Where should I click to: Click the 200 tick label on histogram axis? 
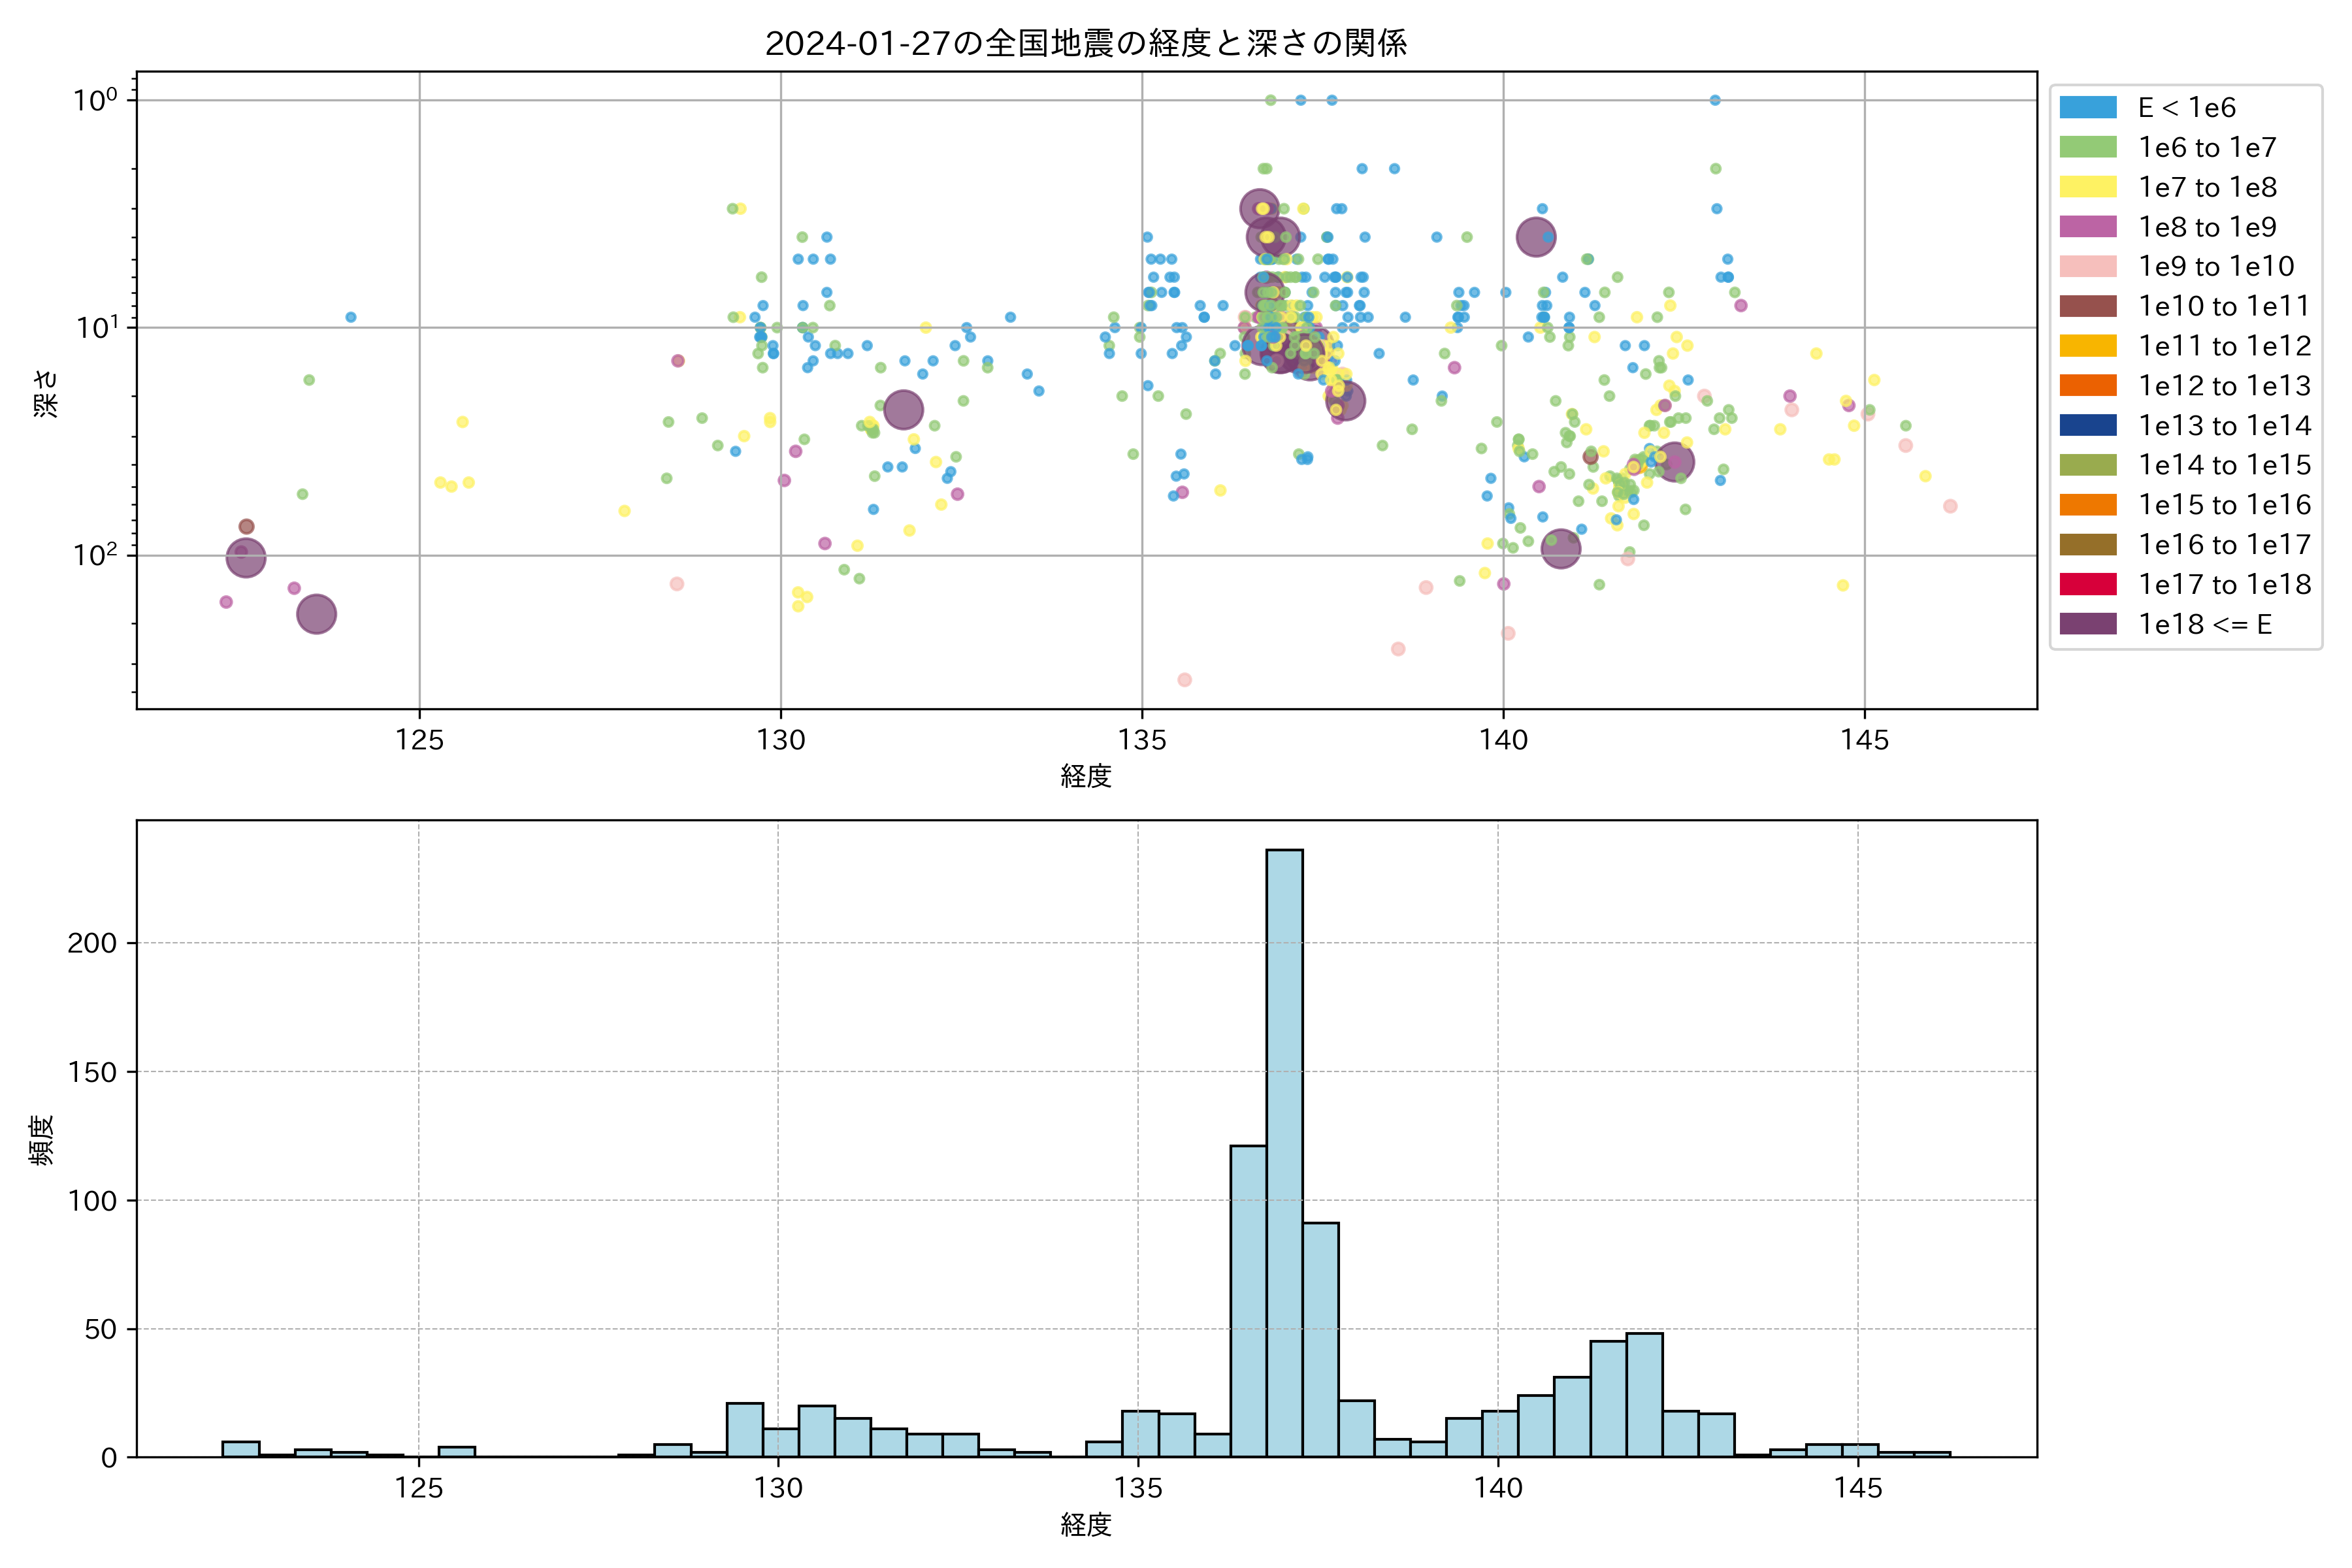pyautogui.click(x=92, y=943)
